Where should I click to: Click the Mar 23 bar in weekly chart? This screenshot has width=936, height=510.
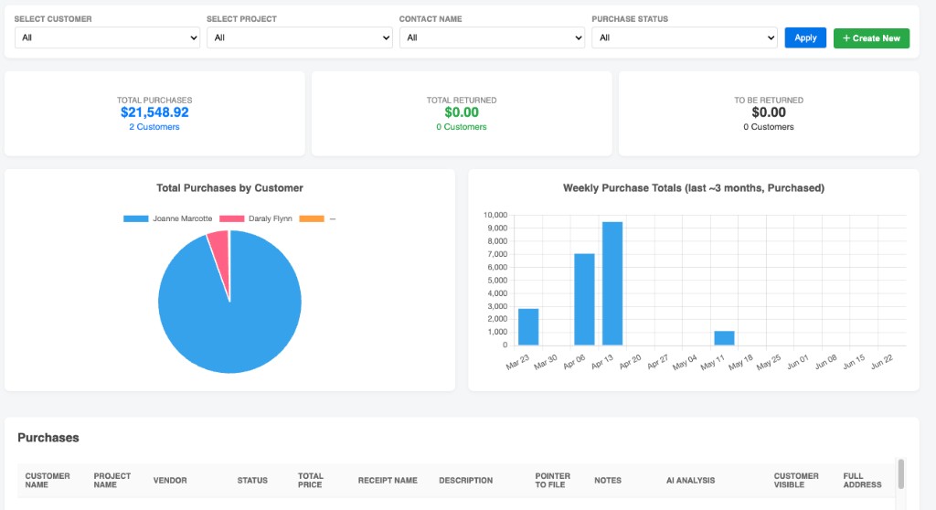coord(528,326)
